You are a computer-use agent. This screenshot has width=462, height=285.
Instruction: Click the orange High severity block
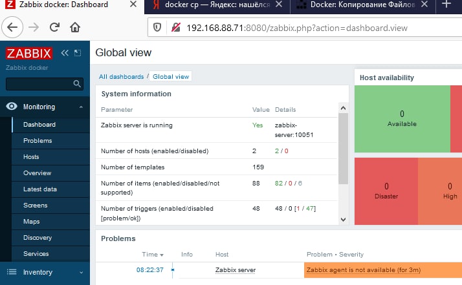tap(440, 191)
